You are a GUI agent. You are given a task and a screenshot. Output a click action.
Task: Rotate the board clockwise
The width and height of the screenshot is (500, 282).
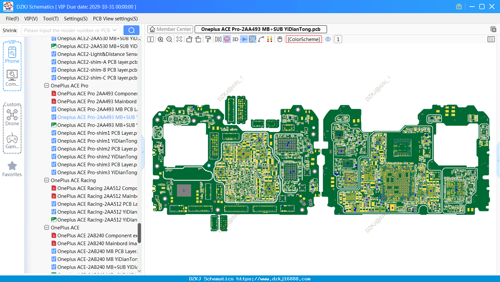coord(198,39)
